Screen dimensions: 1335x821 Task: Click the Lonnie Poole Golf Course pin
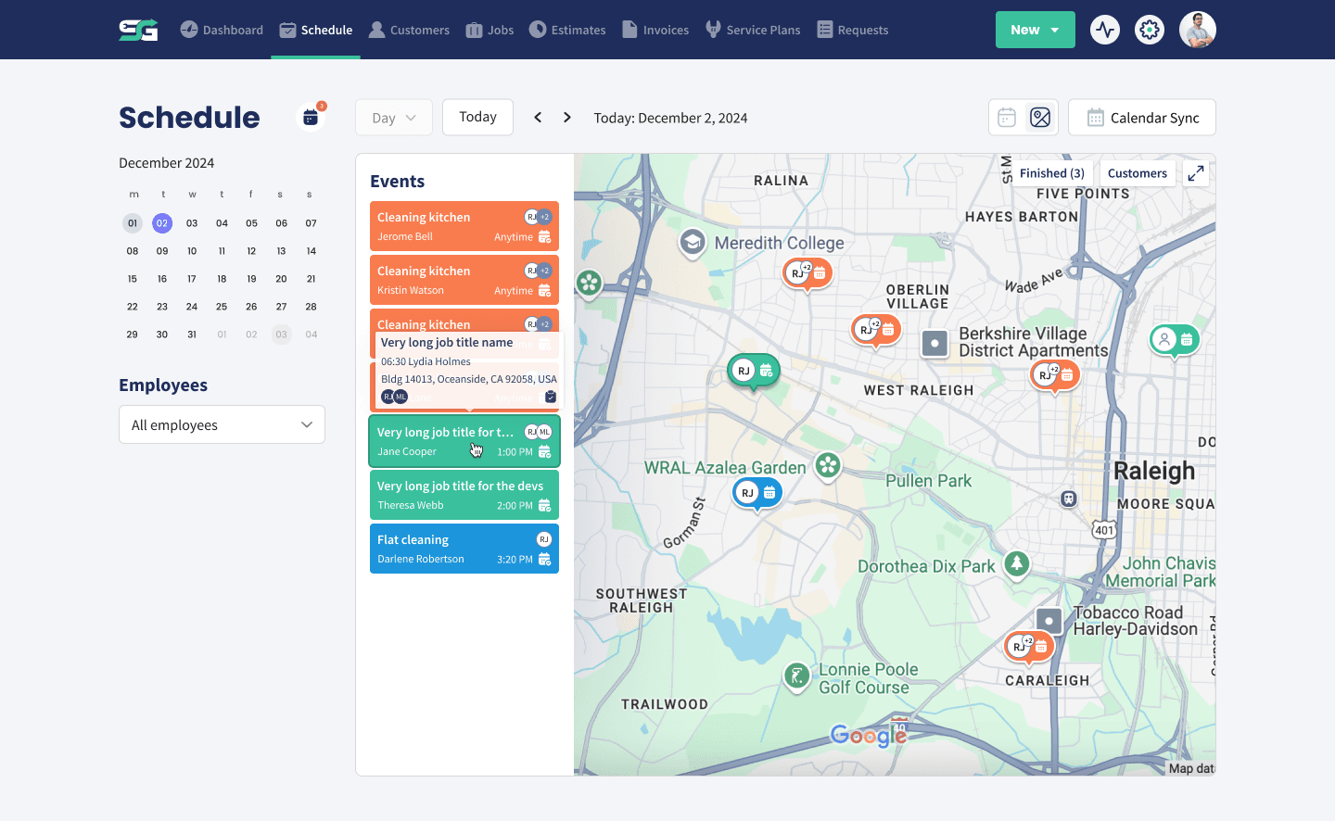click(796, 676)
